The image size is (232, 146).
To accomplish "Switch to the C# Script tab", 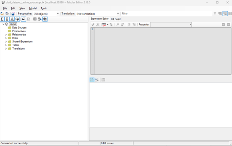I will pos(116,19).
